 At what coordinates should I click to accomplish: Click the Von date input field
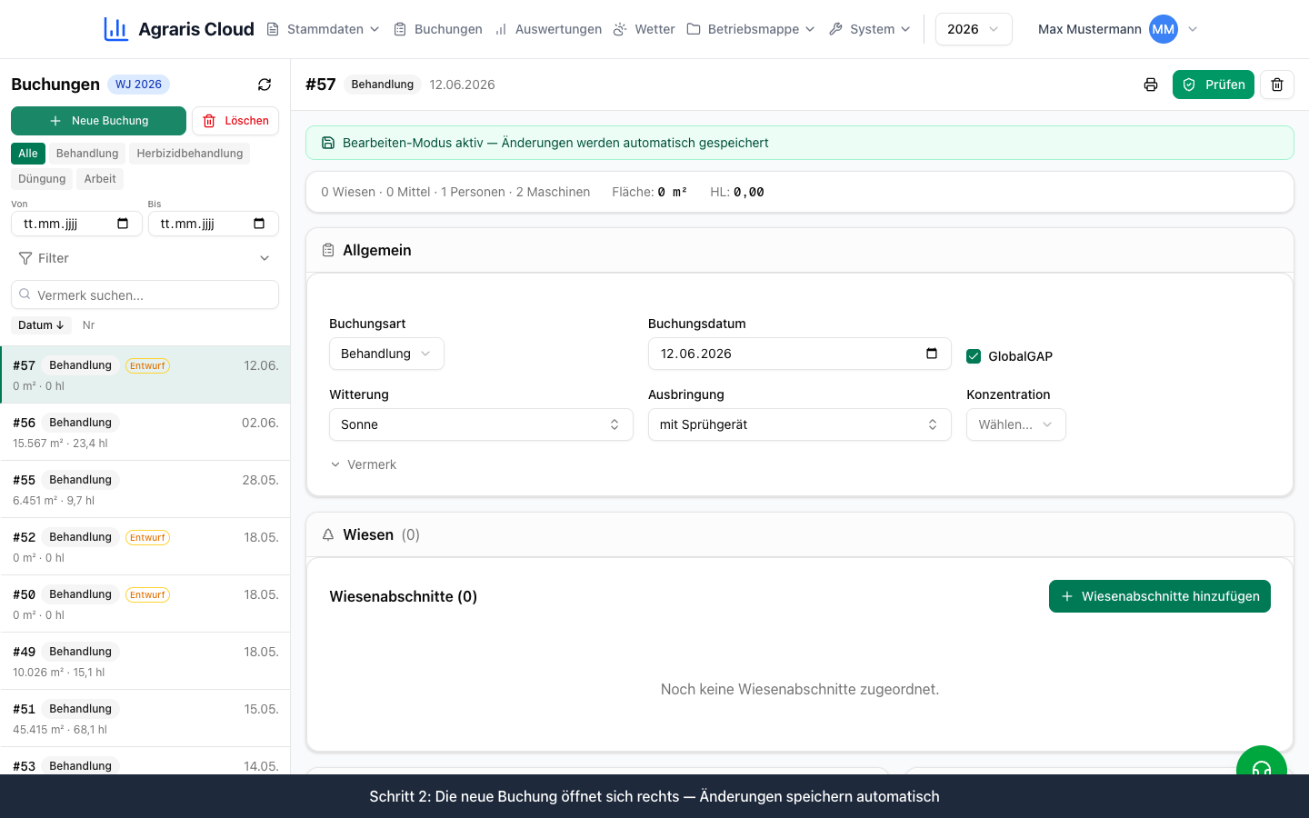tap(76, 224)
